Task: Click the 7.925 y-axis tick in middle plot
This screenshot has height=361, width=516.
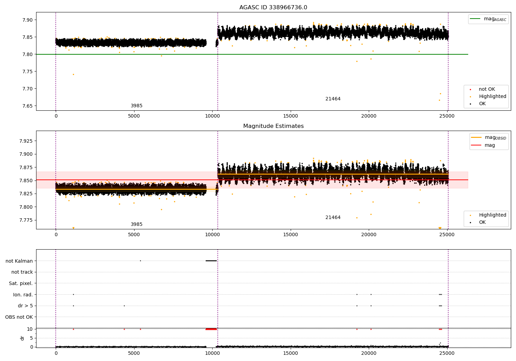Action: click(26, 141)
